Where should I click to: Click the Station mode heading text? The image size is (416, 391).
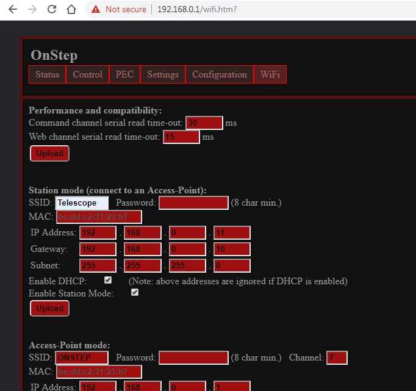(118, 190)
